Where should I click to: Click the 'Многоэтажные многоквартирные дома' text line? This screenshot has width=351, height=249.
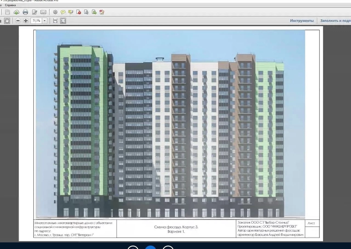coord(73,223)
